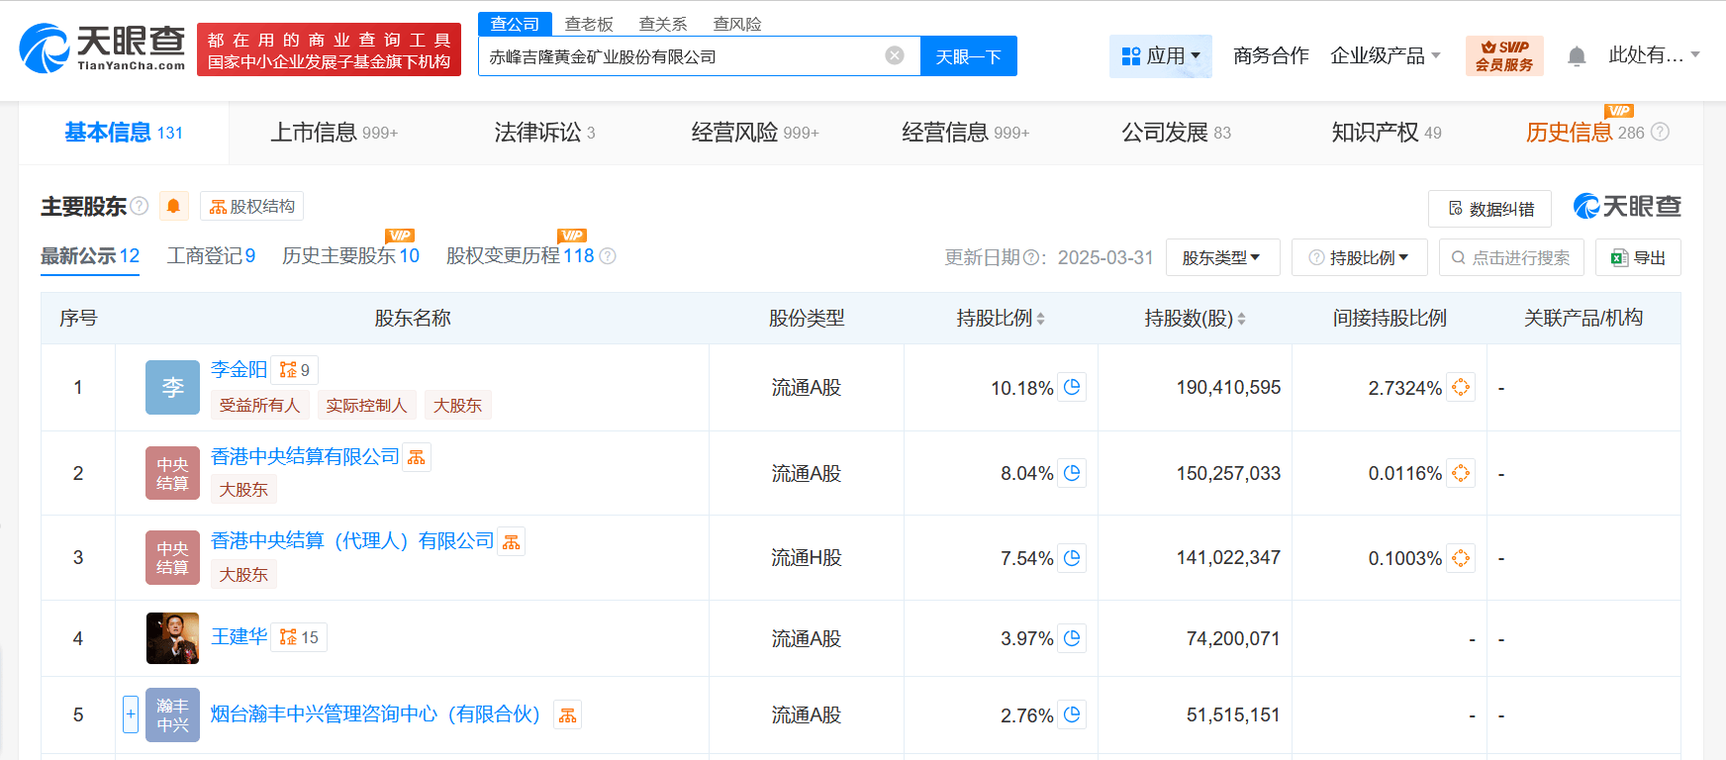This screenshot has height=760, width=1726.
Task: Select the 查老板 search mode tab
Action: [x=589, y=24]
